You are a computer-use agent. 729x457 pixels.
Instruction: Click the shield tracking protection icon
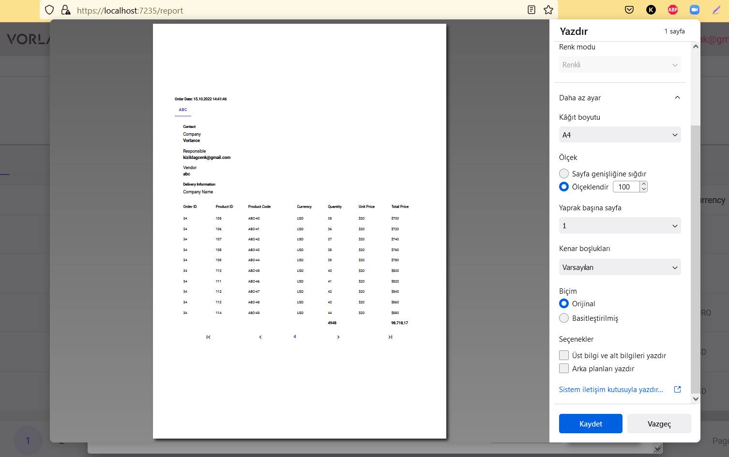[x=49, y=10]
